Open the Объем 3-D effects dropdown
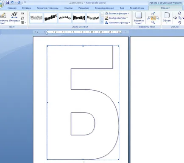 pyautogui.click(x=167, y=18)
